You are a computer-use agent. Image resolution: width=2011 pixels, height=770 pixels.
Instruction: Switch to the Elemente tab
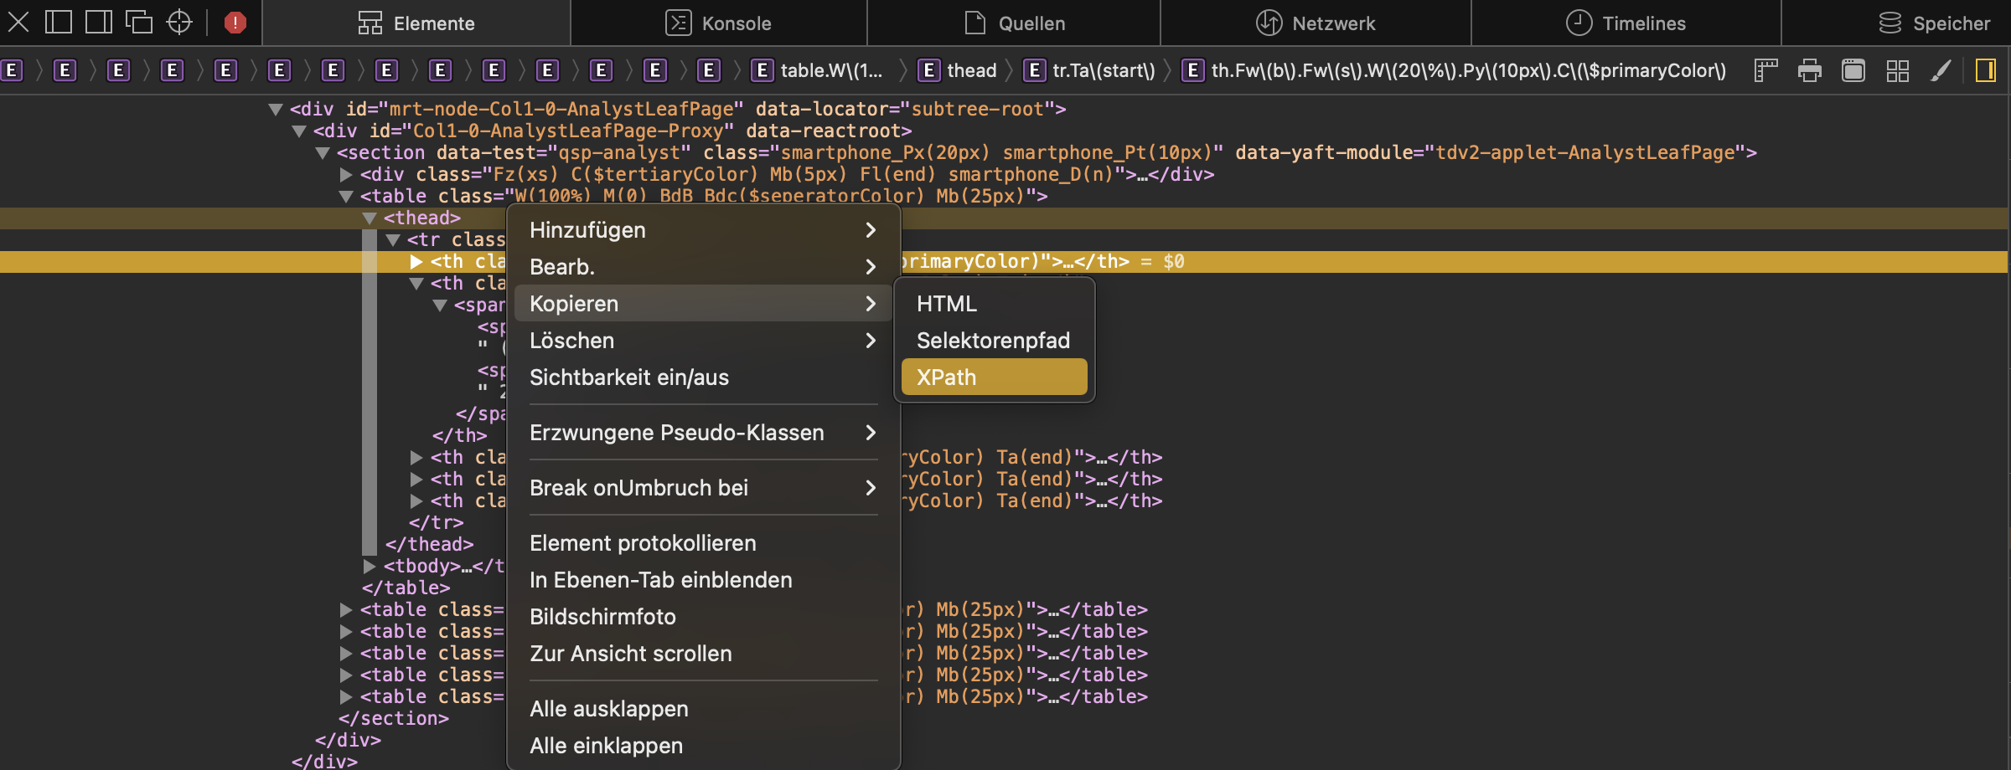click(x=416, y=23)
